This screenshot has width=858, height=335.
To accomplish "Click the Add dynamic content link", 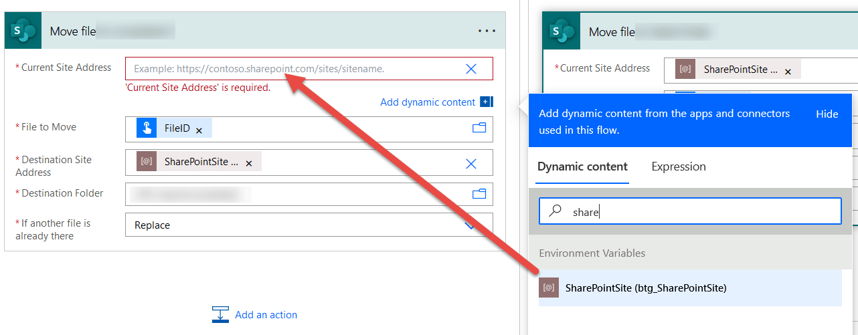I will [428, 102].
